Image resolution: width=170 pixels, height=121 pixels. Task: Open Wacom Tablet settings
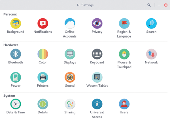[x=97, y=77]
